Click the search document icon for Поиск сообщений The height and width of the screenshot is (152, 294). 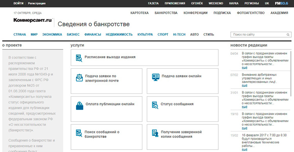tap(79, 133)
